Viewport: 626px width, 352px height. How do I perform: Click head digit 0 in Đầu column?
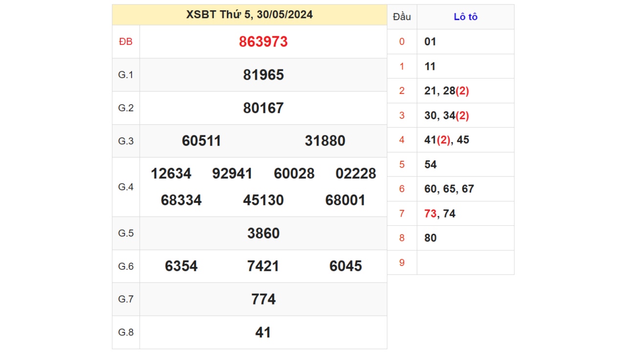pyautogui.click(x=402, y=42)
